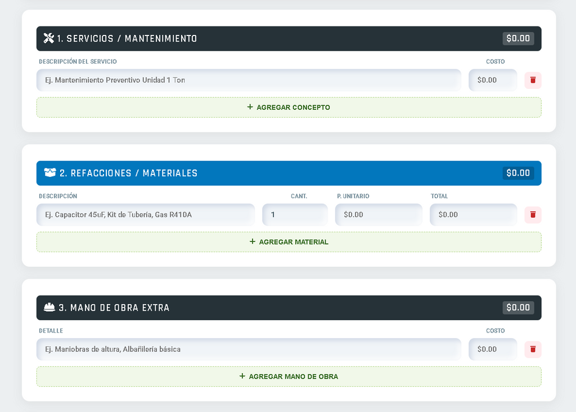The image size is (576, 412).
Task: Select the extra labor cost field
Action: click(x=493, y=350)
